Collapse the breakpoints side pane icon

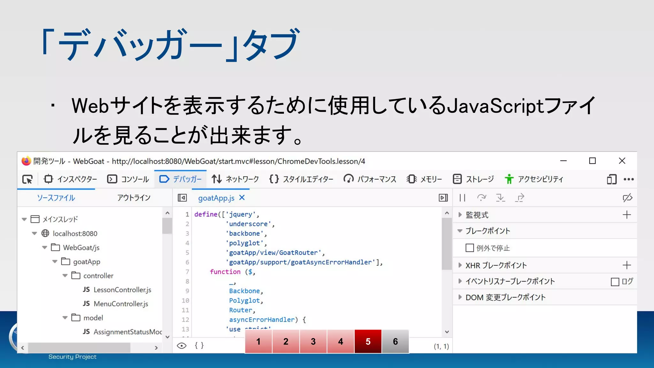(443, 198)
